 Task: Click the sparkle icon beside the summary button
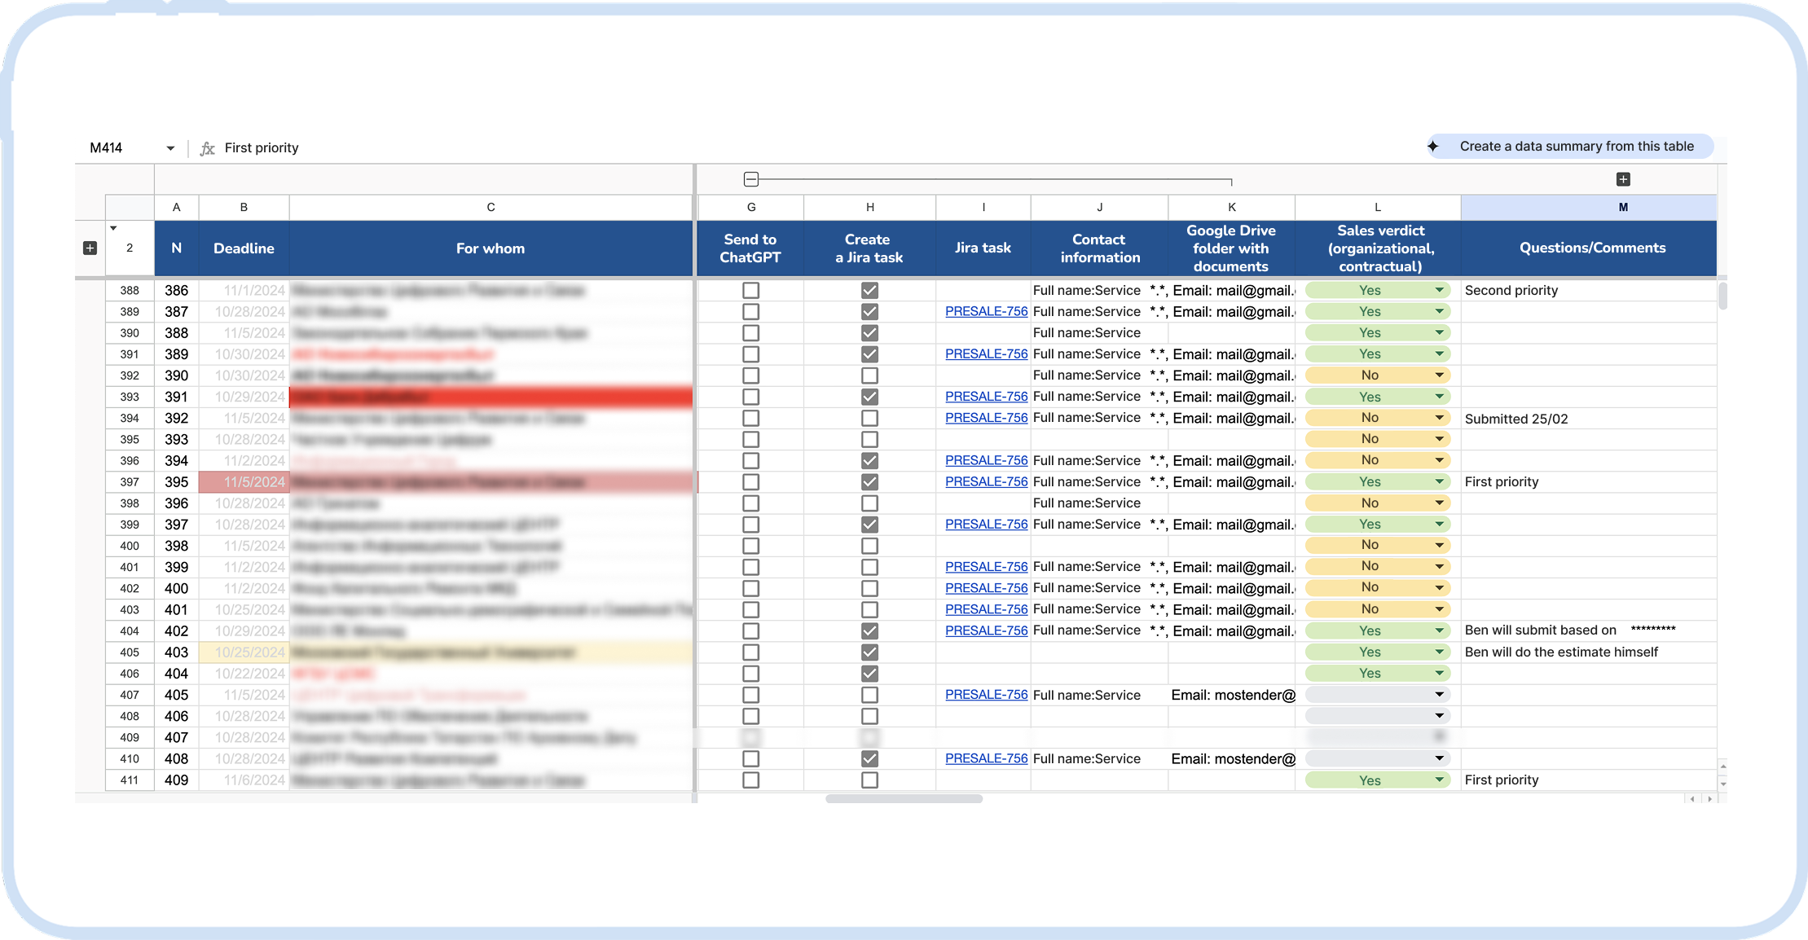(1433, 146)
